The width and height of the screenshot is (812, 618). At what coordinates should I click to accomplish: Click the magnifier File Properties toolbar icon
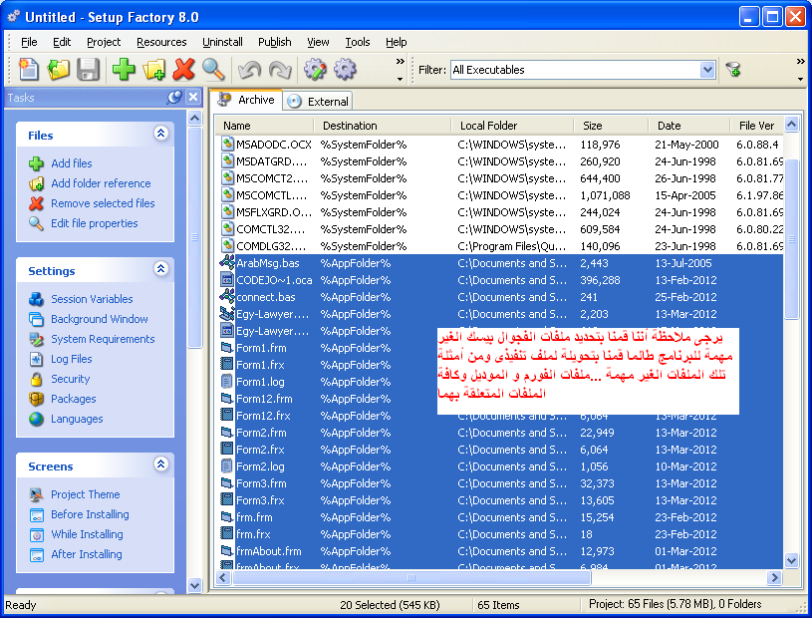[213, 69]
